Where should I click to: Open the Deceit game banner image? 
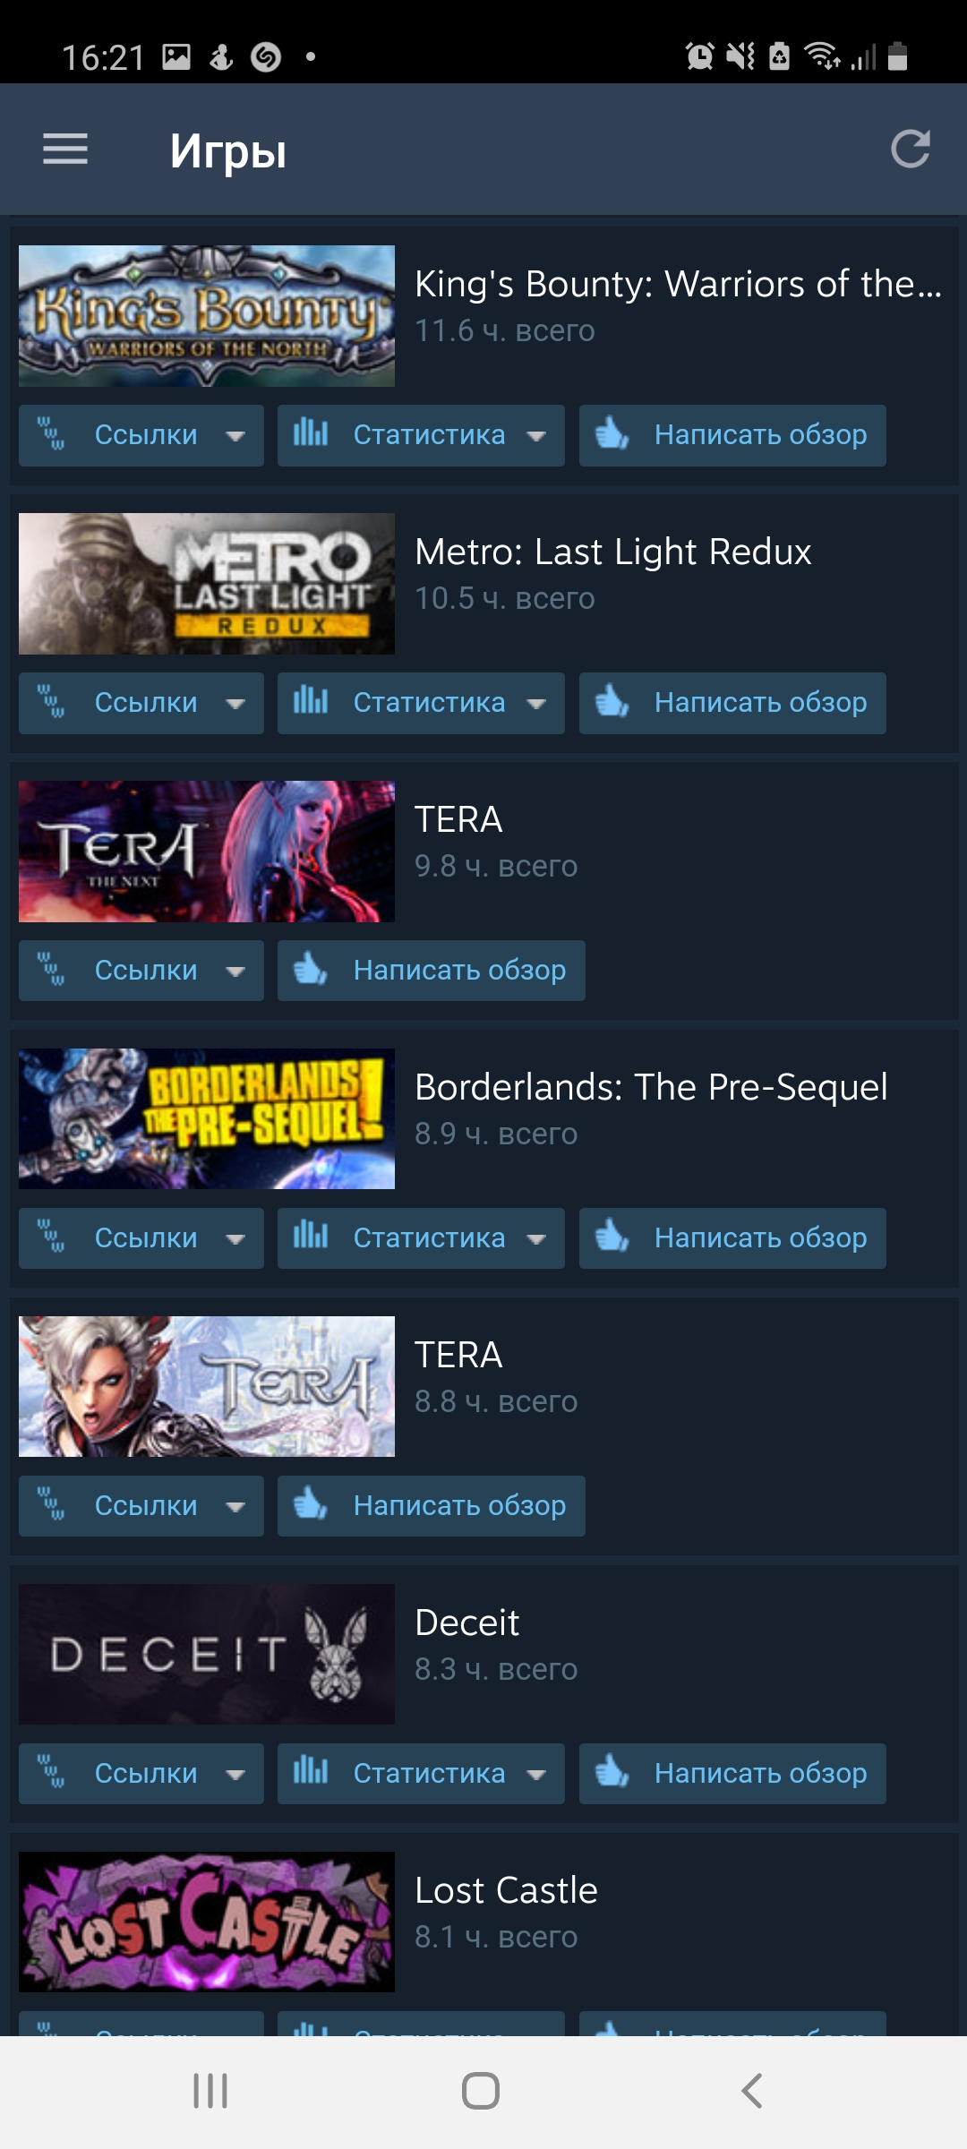pos(207,1654)
